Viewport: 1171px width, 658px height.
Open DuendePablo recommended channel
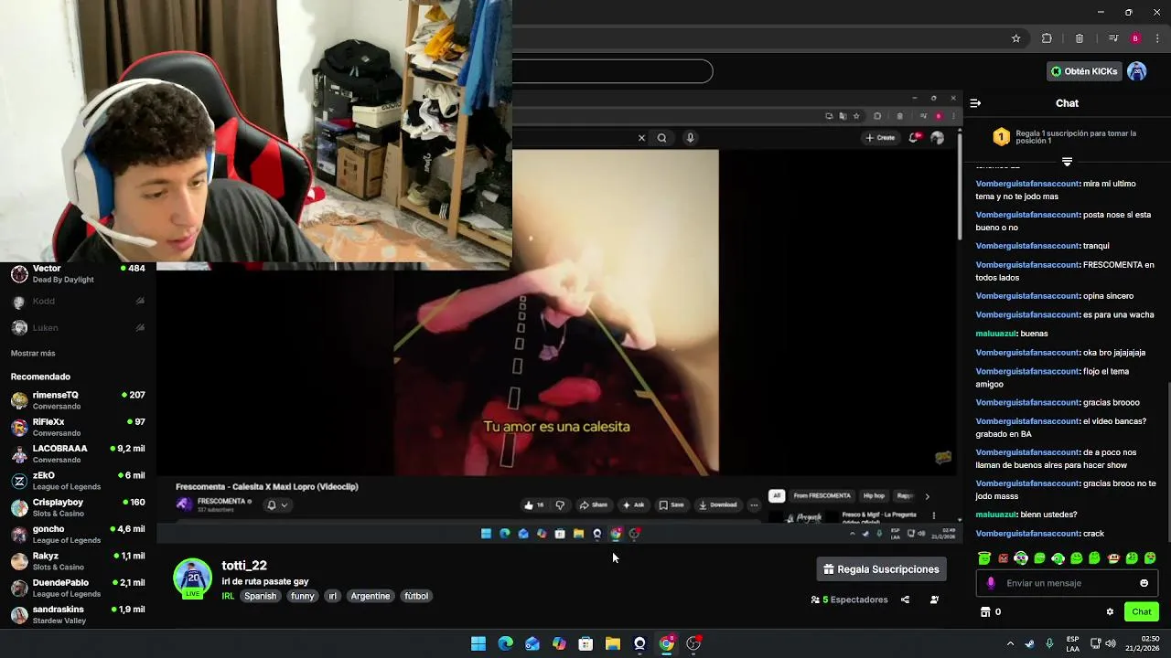(78, 588)
